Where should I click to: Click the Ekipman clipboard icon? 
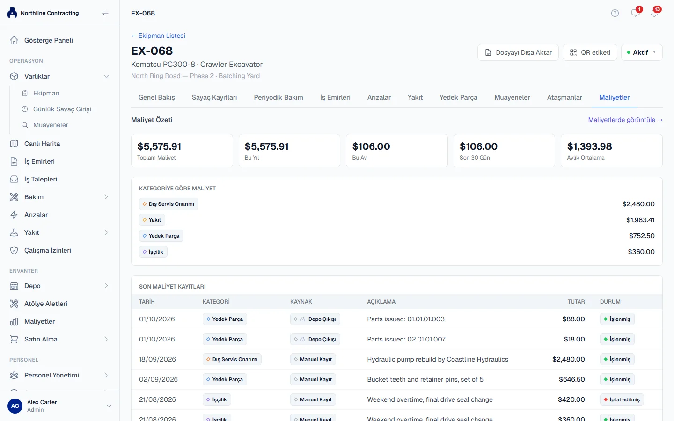pos(25,93)
